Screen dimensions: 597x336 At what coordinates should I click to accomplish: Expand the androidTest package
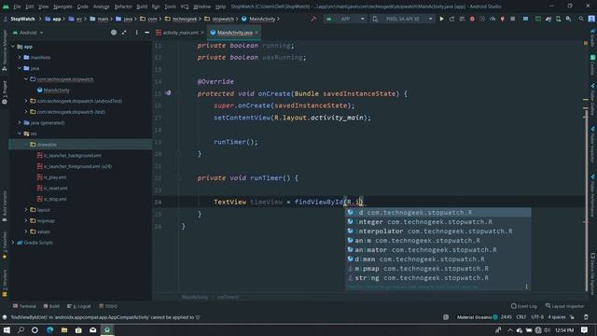[26, 101]
